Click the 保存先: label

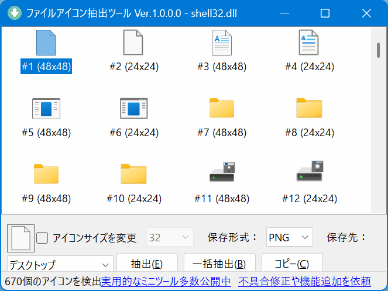[x=346, y=237]
